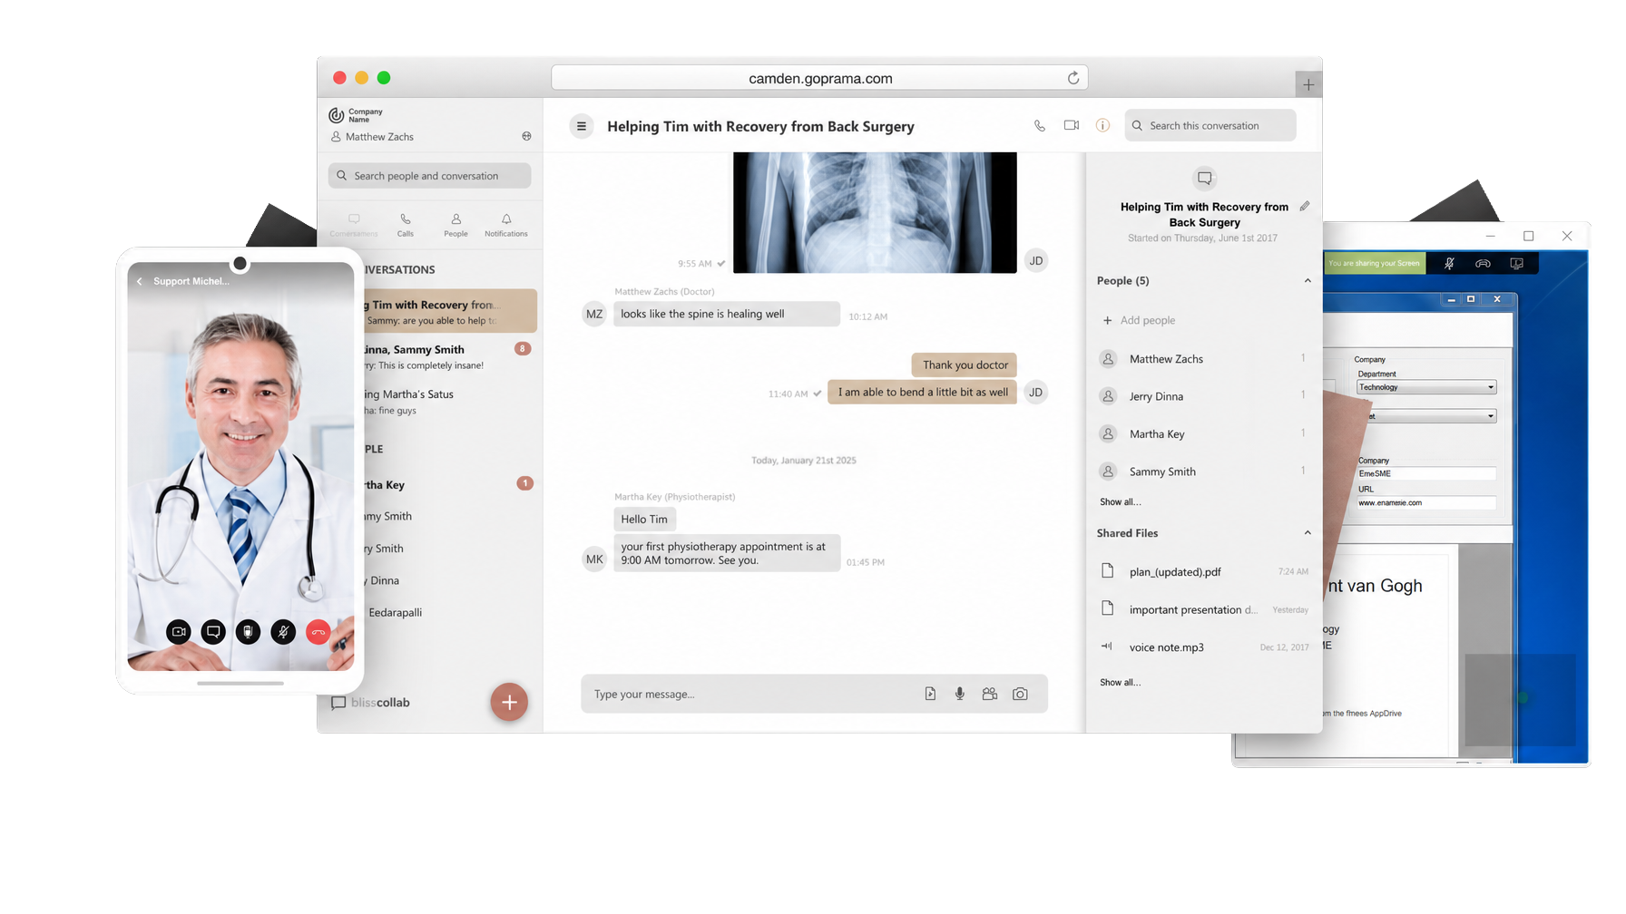The image size is (1626, 914).
Task: Click the hang up icon in the screen-sharing toolbar
Action: point(1483,264)
